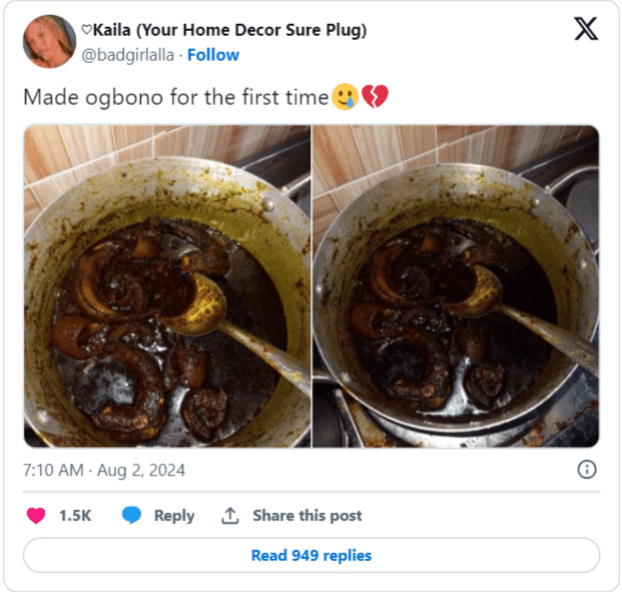This screenshot has height=592, width=622.
Task: Click the "Made ogbono for the first time" text
Action: pyautogui.click(x=176, y=98)
